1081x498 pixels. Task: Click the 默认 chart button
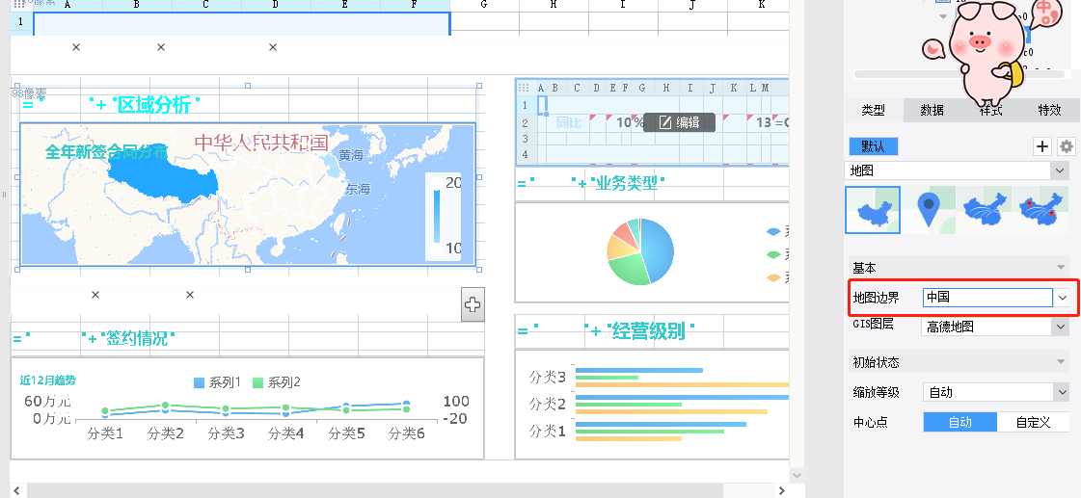(x=873, y=146)
